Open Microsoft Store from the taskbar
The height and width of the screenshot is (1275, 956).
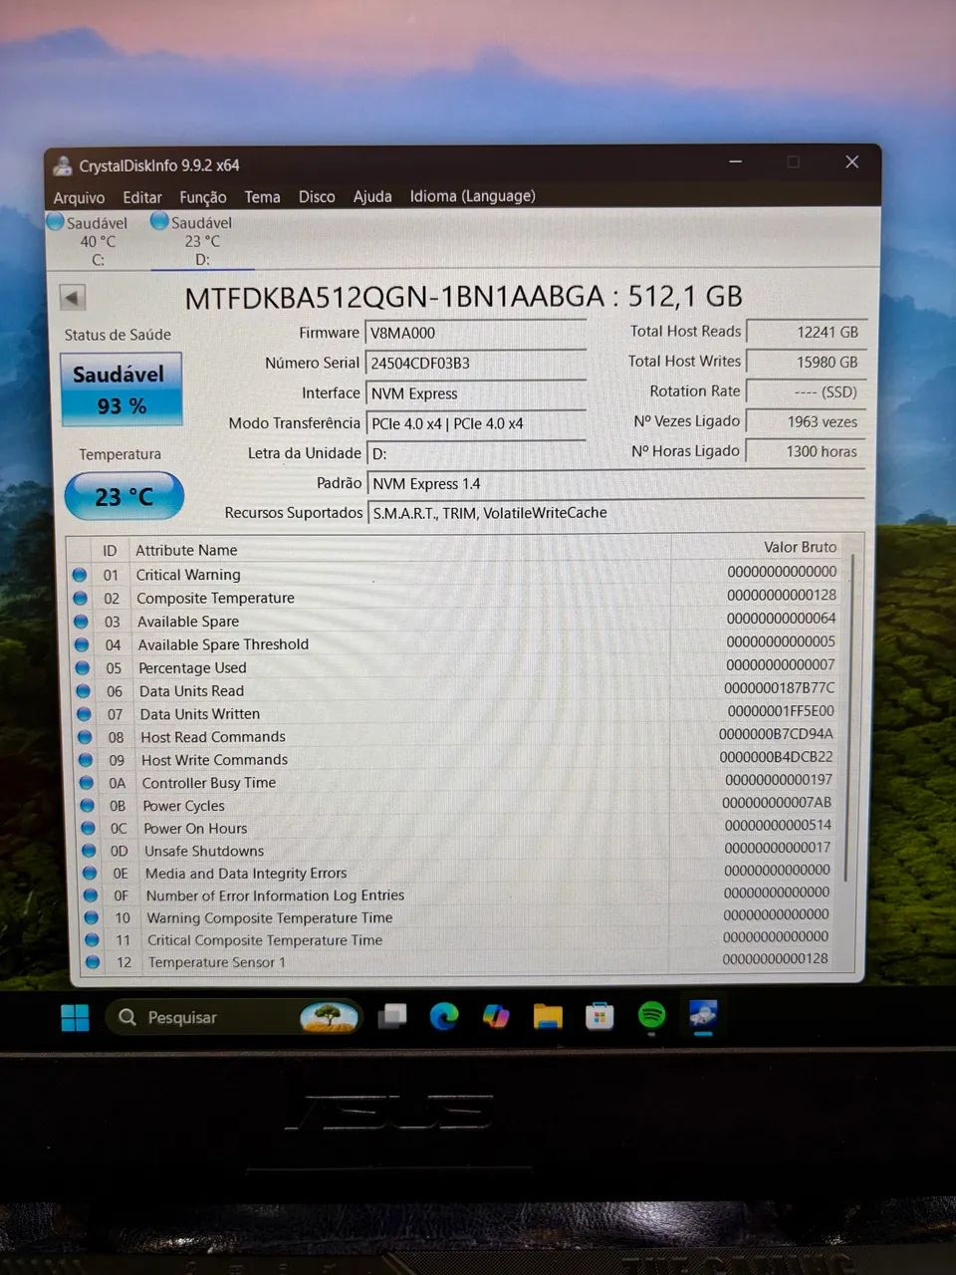click(599, 1016)
